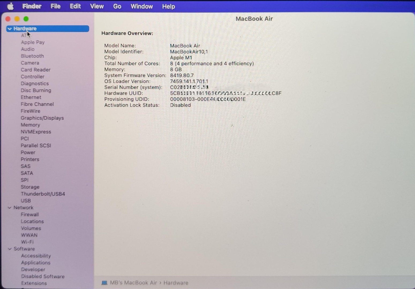Select Controller in the sidebar
This screenshot has height=289, width=415.
point(33,77)
